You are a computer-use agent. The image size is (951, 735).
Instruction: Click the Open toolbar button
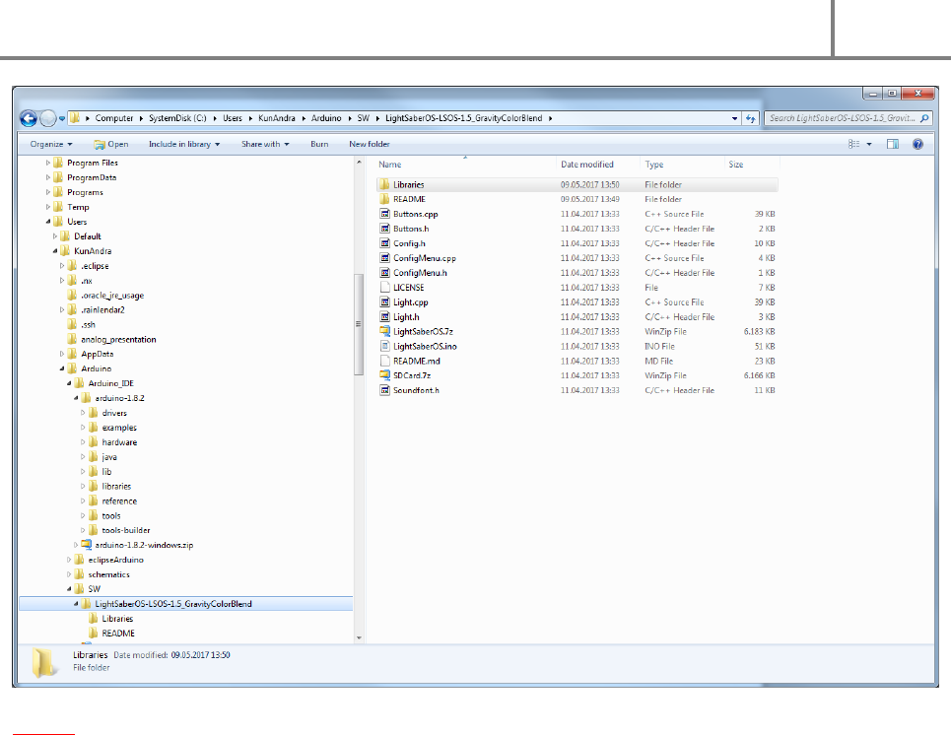[111, 144]
